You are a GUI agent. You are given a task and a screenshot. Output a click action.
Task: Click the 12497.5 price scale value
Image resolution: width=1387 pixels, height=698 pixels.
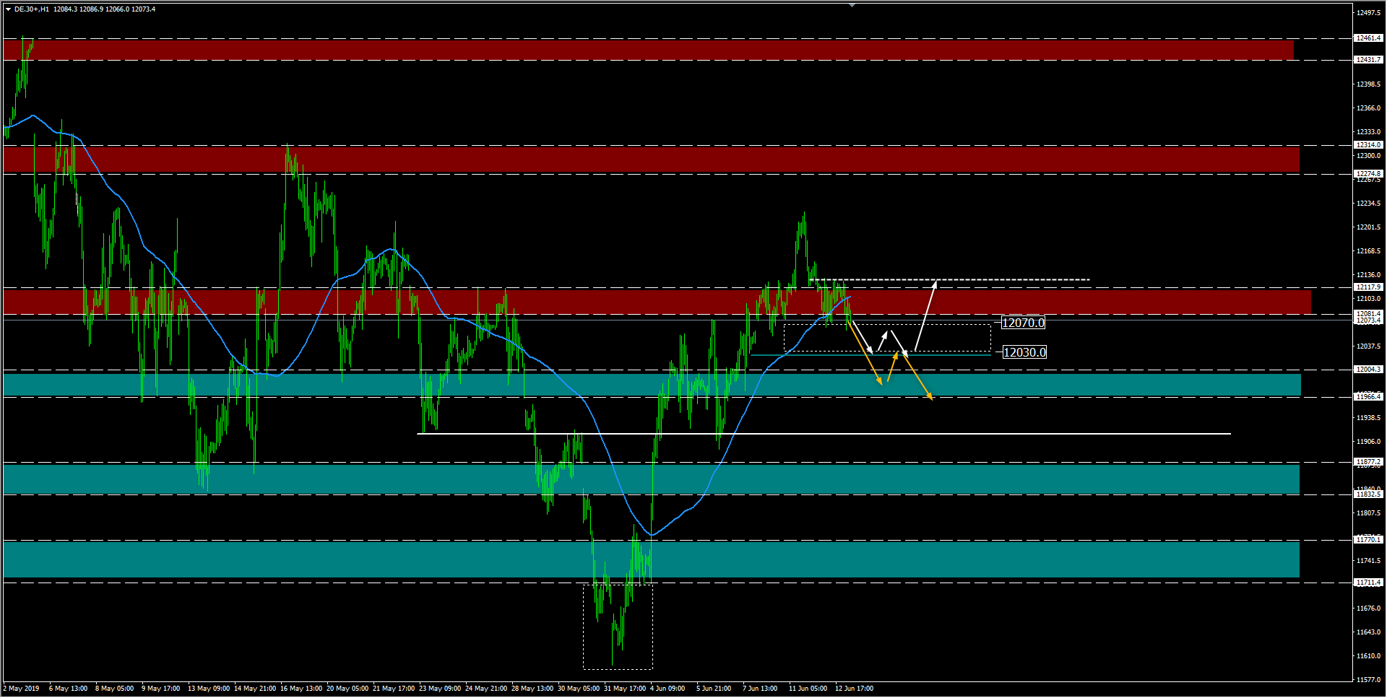point(1368,13)
